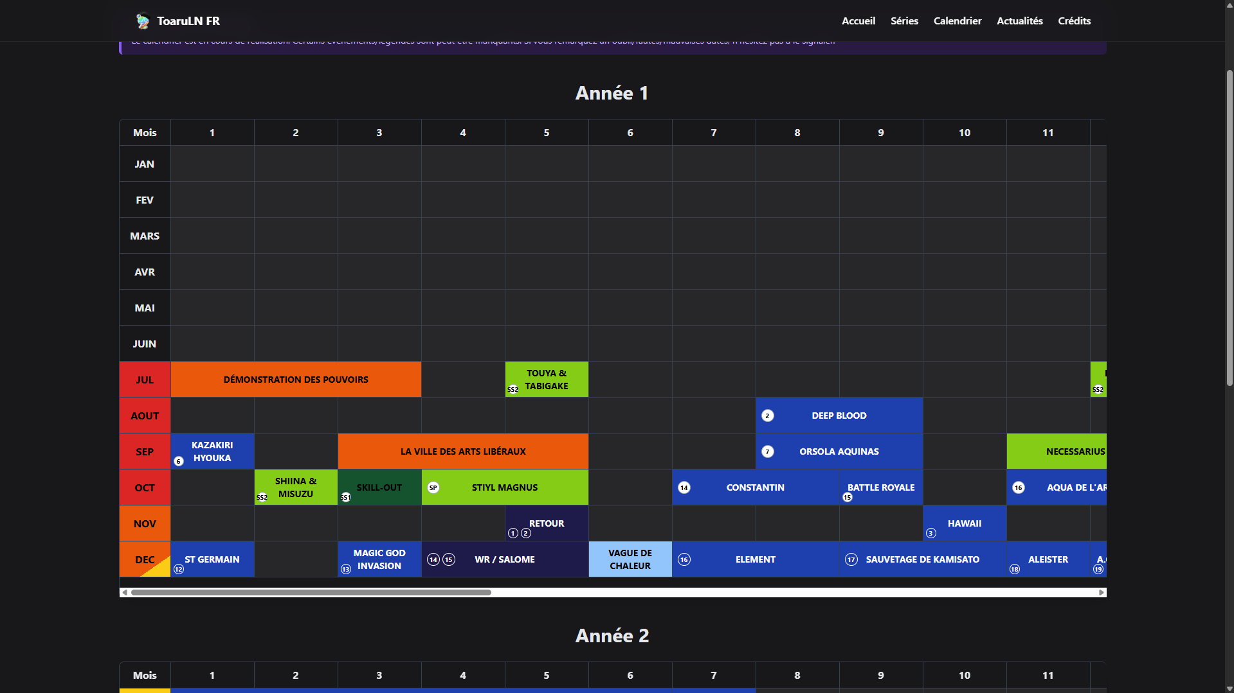Click badge 14 on the Constantin event

pos(684,487)
